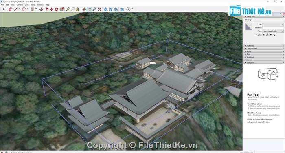Open the Extension Manager icon

coord(122,9)
